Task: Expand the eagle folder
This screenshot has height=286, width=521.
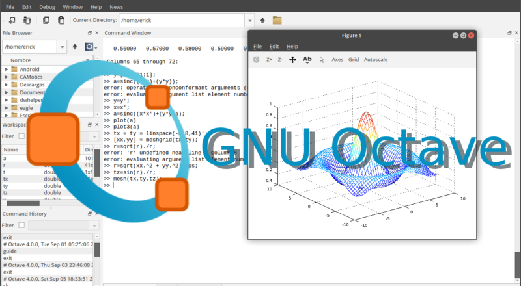Action: coord(7,108)
